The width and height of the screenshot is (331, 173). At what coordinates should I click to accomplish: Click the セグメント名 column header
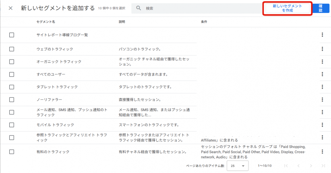click(x=46, y=22)
